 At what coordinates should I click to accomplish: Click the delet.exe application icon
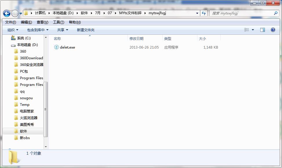(57, 47)
